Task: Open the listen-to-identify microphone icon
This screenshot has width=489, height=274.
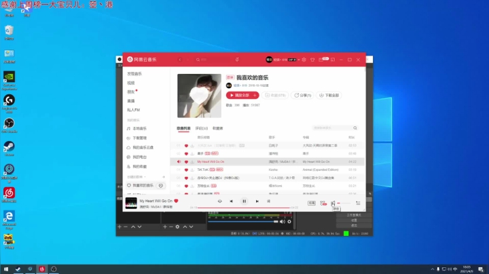Action: coord(237,60)
